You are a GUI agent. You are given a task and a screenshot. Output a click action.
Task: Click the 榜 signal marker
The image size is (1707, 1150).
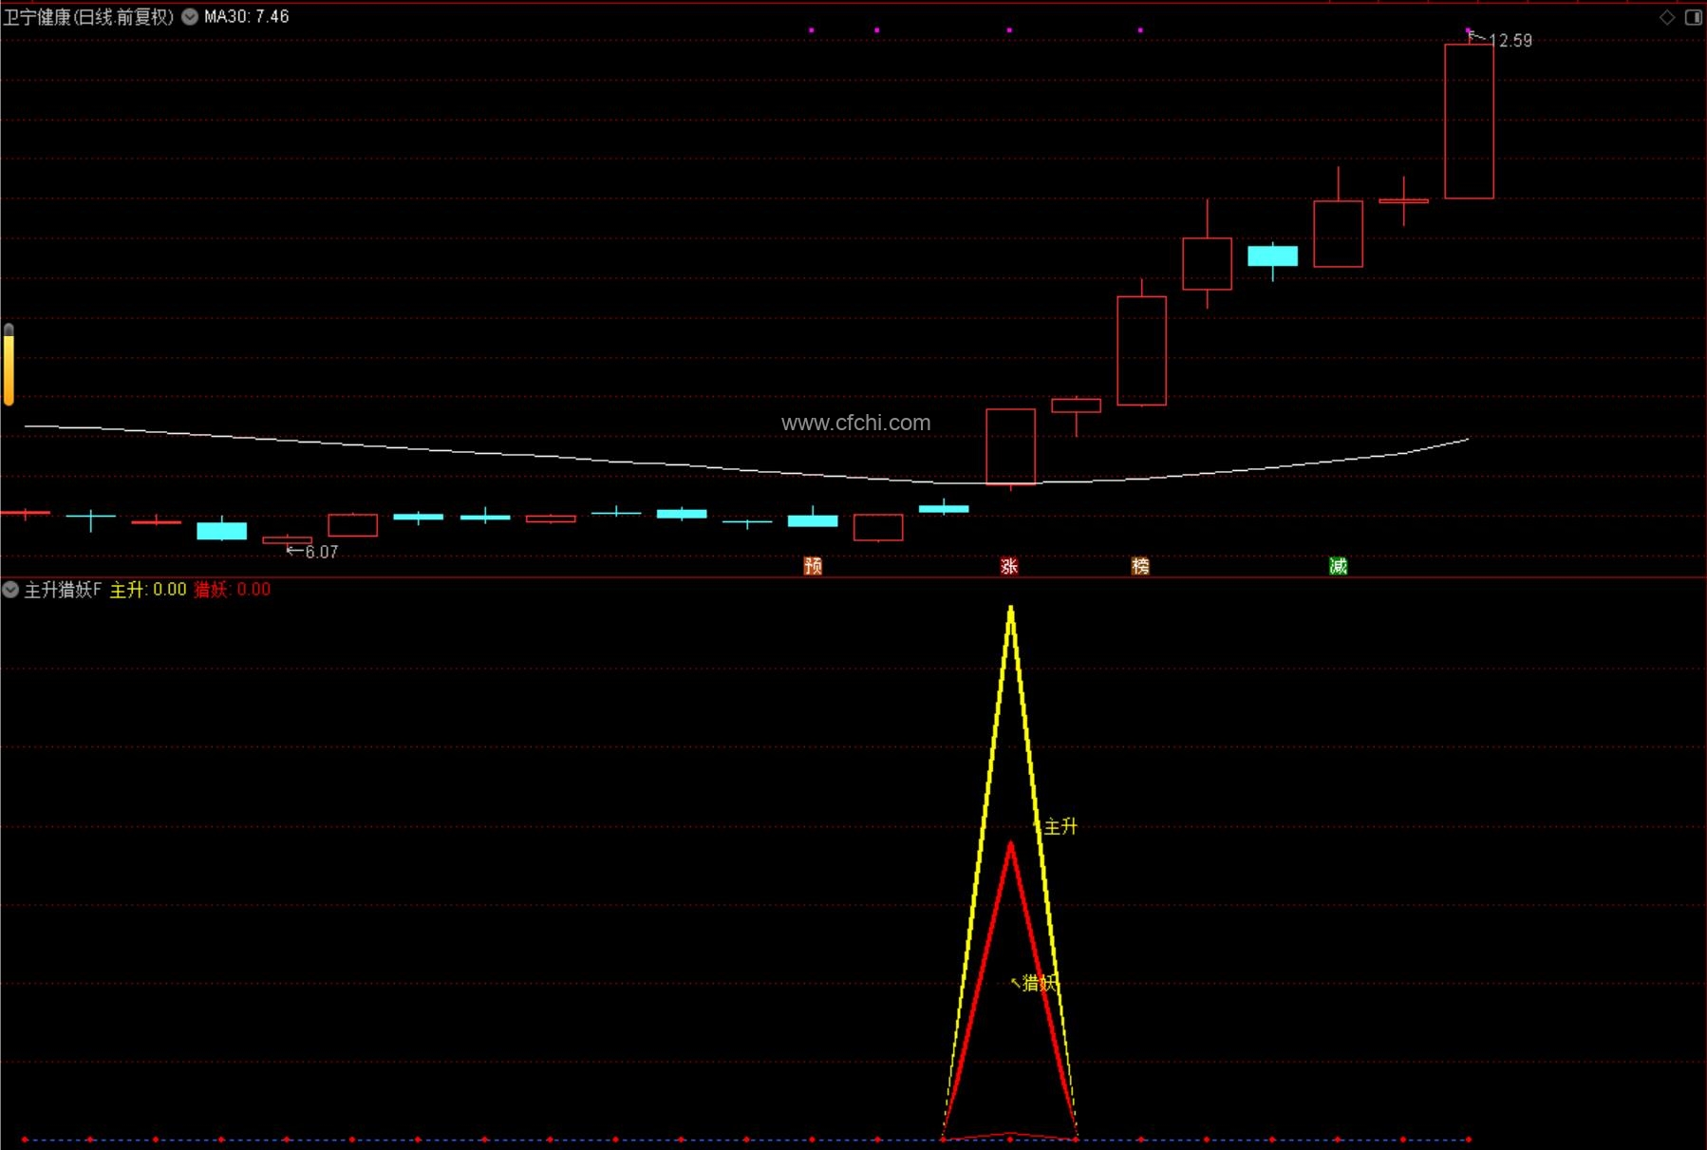tap(1140, 566)
